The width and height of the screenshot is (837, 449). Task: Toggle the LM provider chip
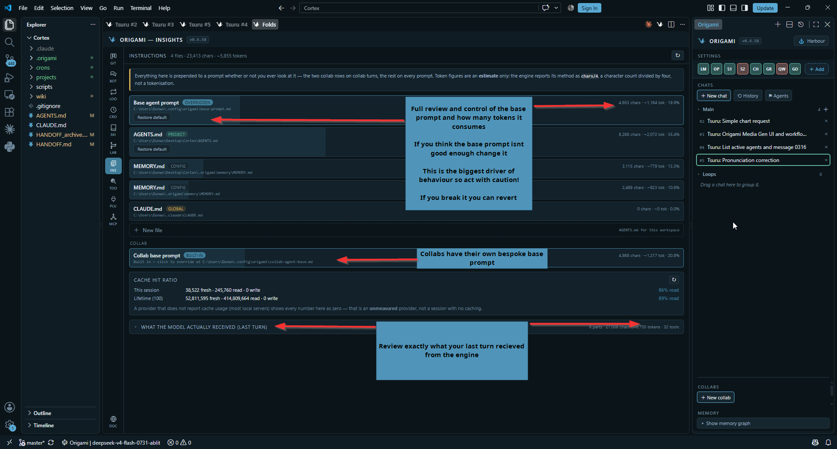click(703, 69)
